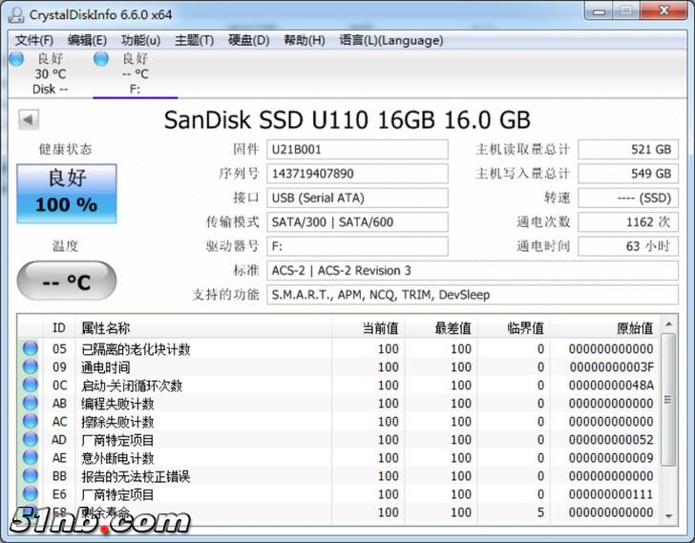Select the 擦除失败计数 row
Screen dimensions: 695x543
click(339, 421)
